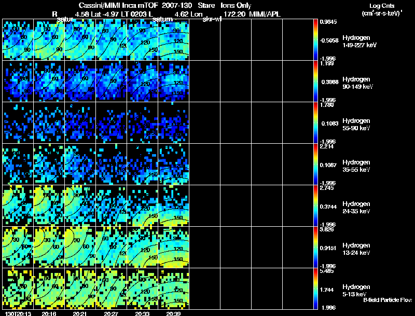Select the '20:27' time label

click(111, 313)
